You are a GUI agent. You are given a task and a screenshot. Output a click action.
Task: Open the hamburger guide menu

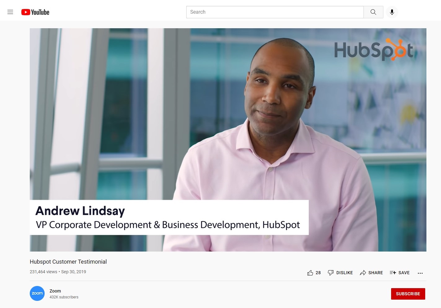[10, 12]
